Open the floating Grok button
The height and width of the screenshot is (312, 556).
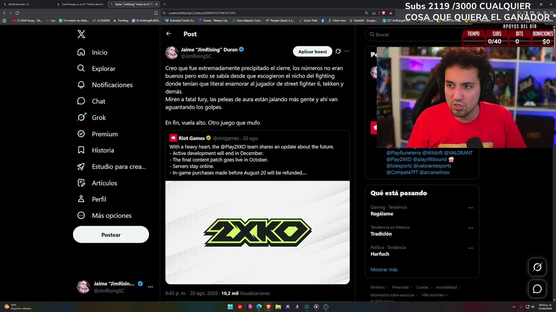click(537, 267)
